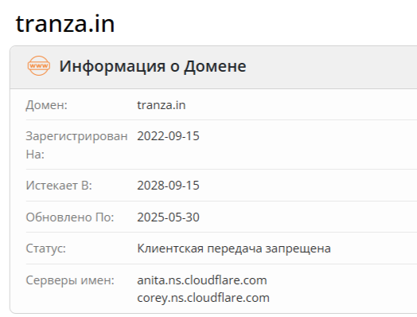The width and height of the screenshot is (417, 317).
Task: Select the updated date 2025-05-30
Action: (x=168, y=217)
